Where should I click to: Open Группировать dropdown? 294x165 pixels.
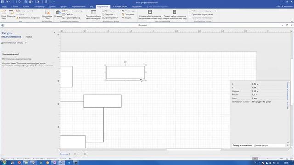[110, 18]
